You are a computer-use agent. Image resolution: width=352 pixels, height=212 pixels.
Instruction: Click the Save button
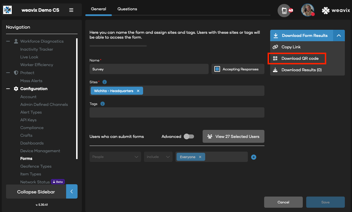point(325,202)
